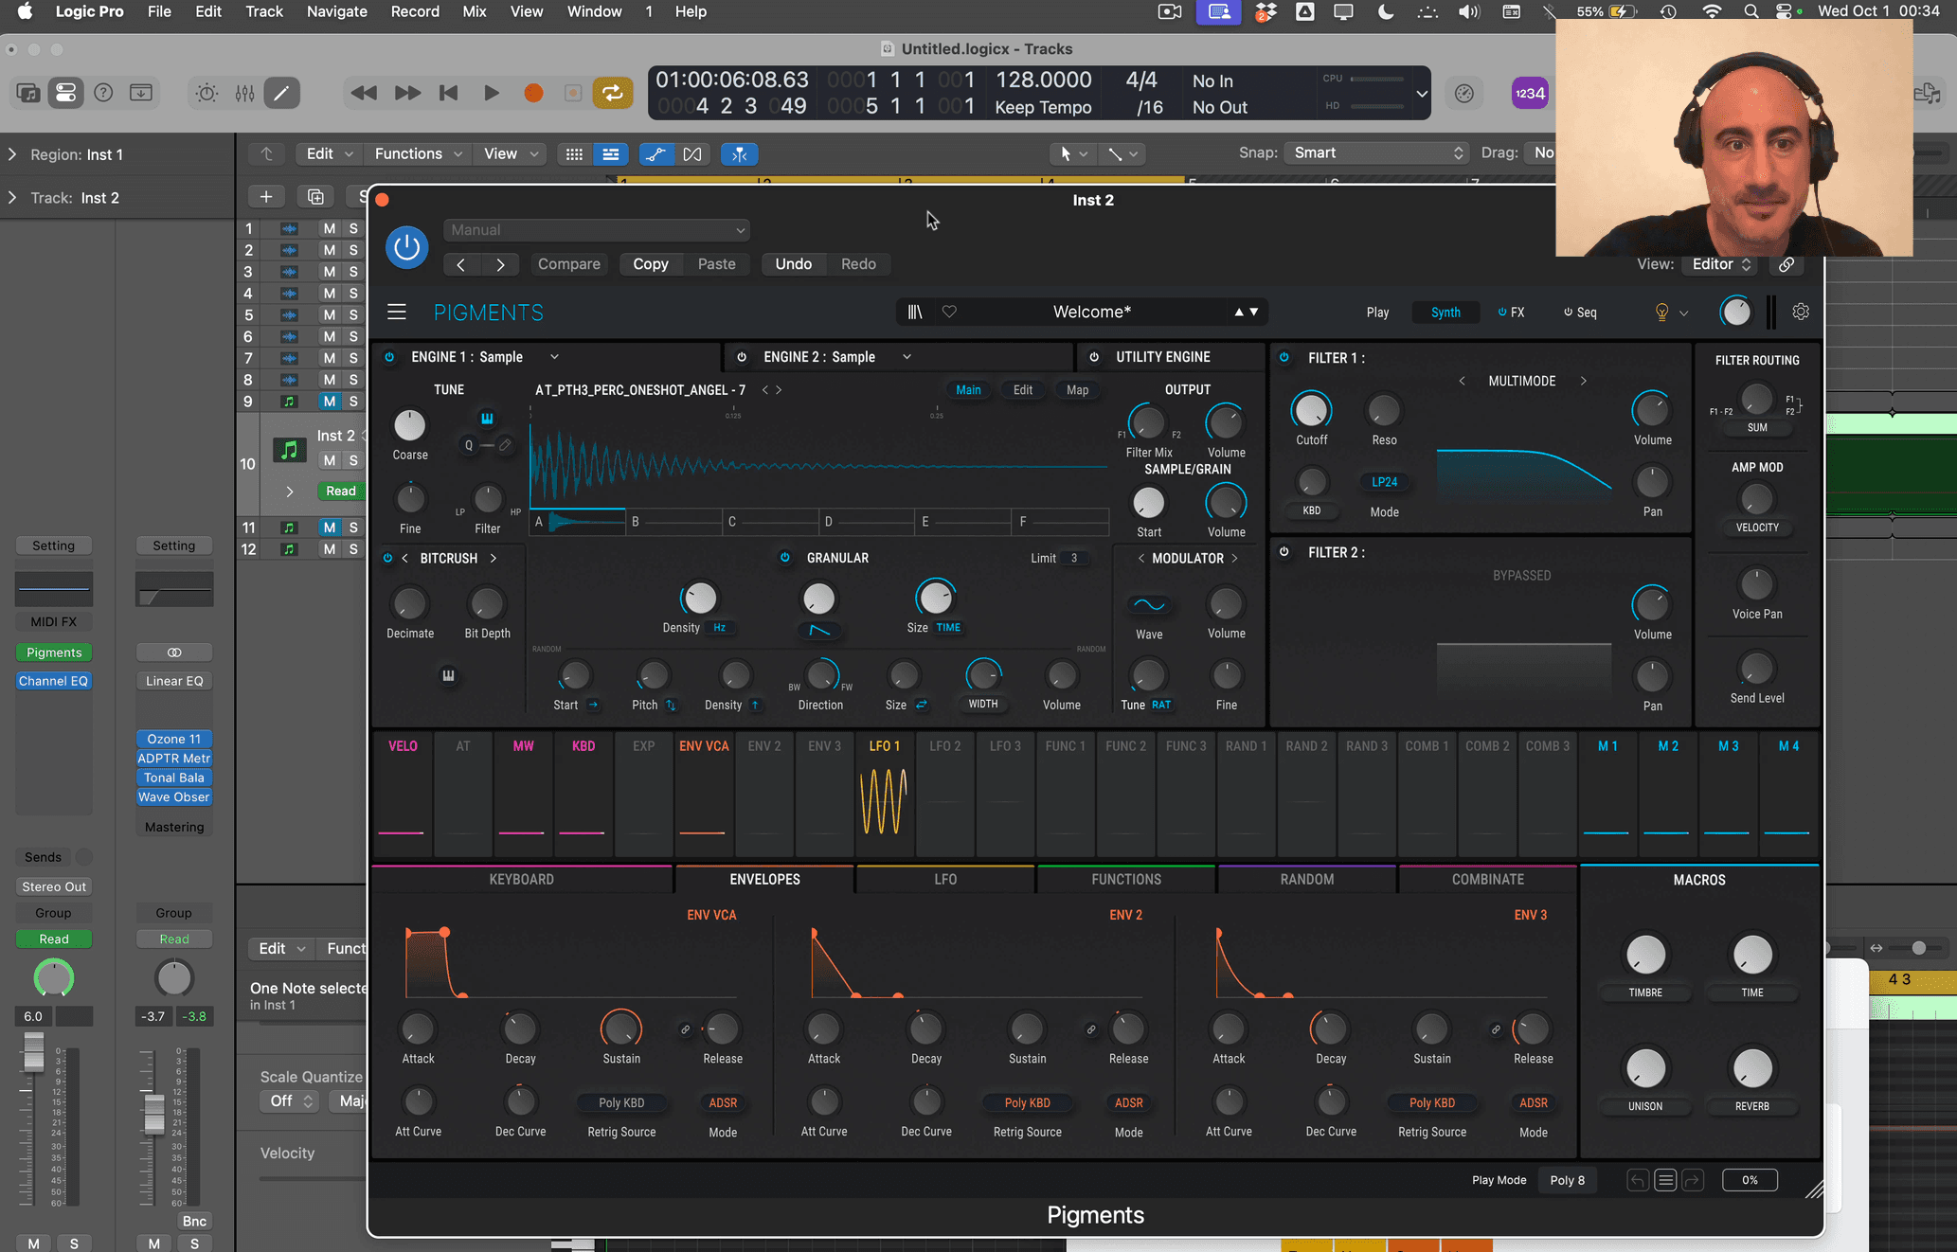
Task: Click the Filter 1 Cutoff knob
Action: tap(1311, 410)
